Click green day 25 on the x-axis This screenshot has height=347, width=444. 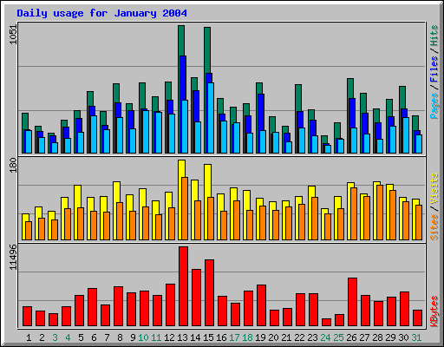tap(338, 337)
